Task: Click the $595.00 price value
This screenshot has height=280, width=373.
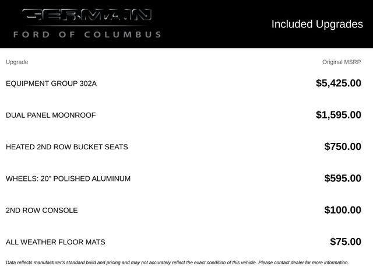Action: click(x=343, y=178)
